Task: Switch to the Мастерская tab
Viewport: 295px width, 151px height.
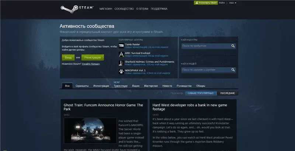Action: (x=151, y=86)
